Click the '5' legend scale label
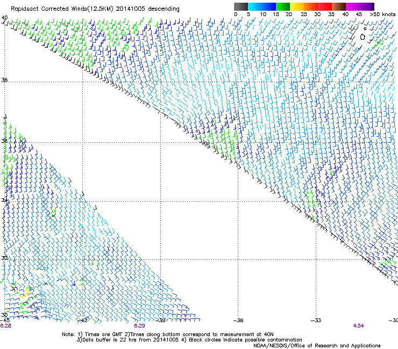Screen dimensions: 398x349 tap(248, 14)
